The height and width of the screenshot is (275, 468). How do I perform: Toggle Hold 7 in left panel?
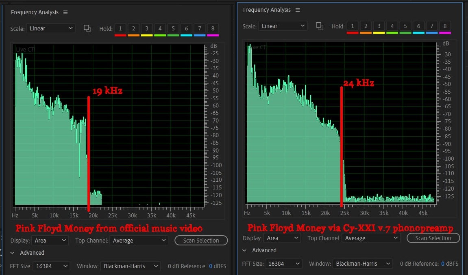[200, 28]
